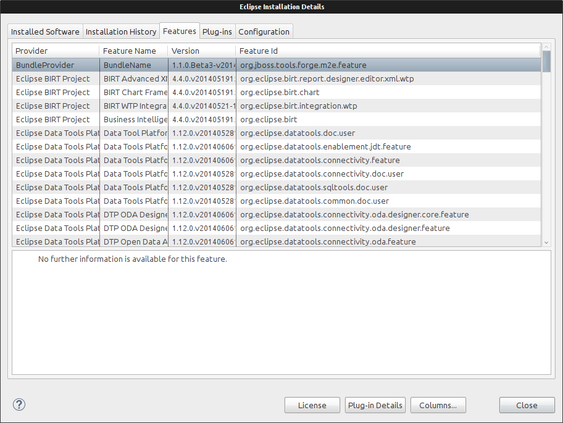563x423 pixels.
Task: Sort by the Feature Name column header
Action: point(133,51)
